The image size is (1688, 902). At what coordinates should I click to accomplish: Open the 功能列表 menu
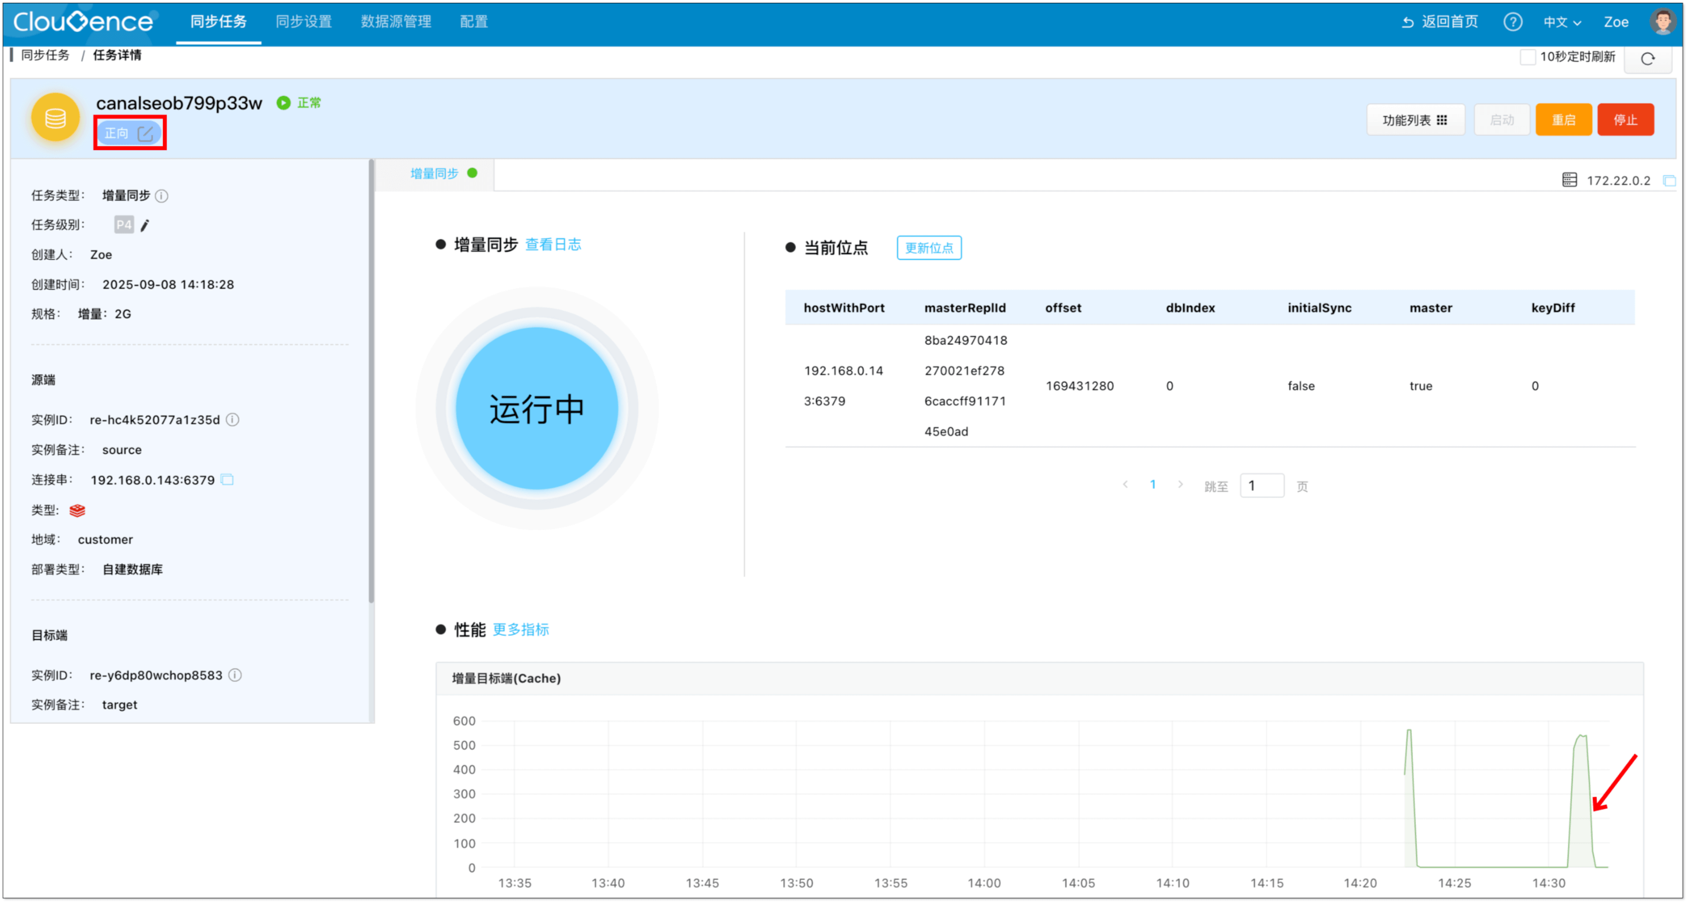click(x=1415, y=120)
